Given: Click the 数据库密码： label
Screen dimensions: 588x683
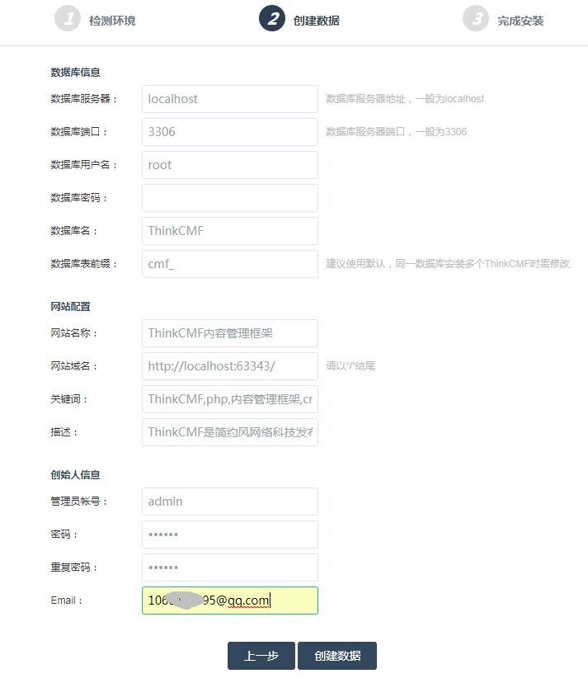Looking at the screenshot, I should [79, 198].
